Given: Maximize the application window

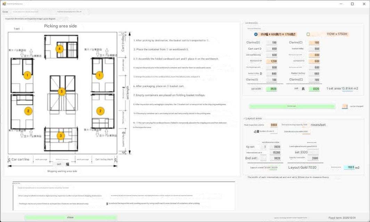Looking at the screenshot, I should point(352,4).
